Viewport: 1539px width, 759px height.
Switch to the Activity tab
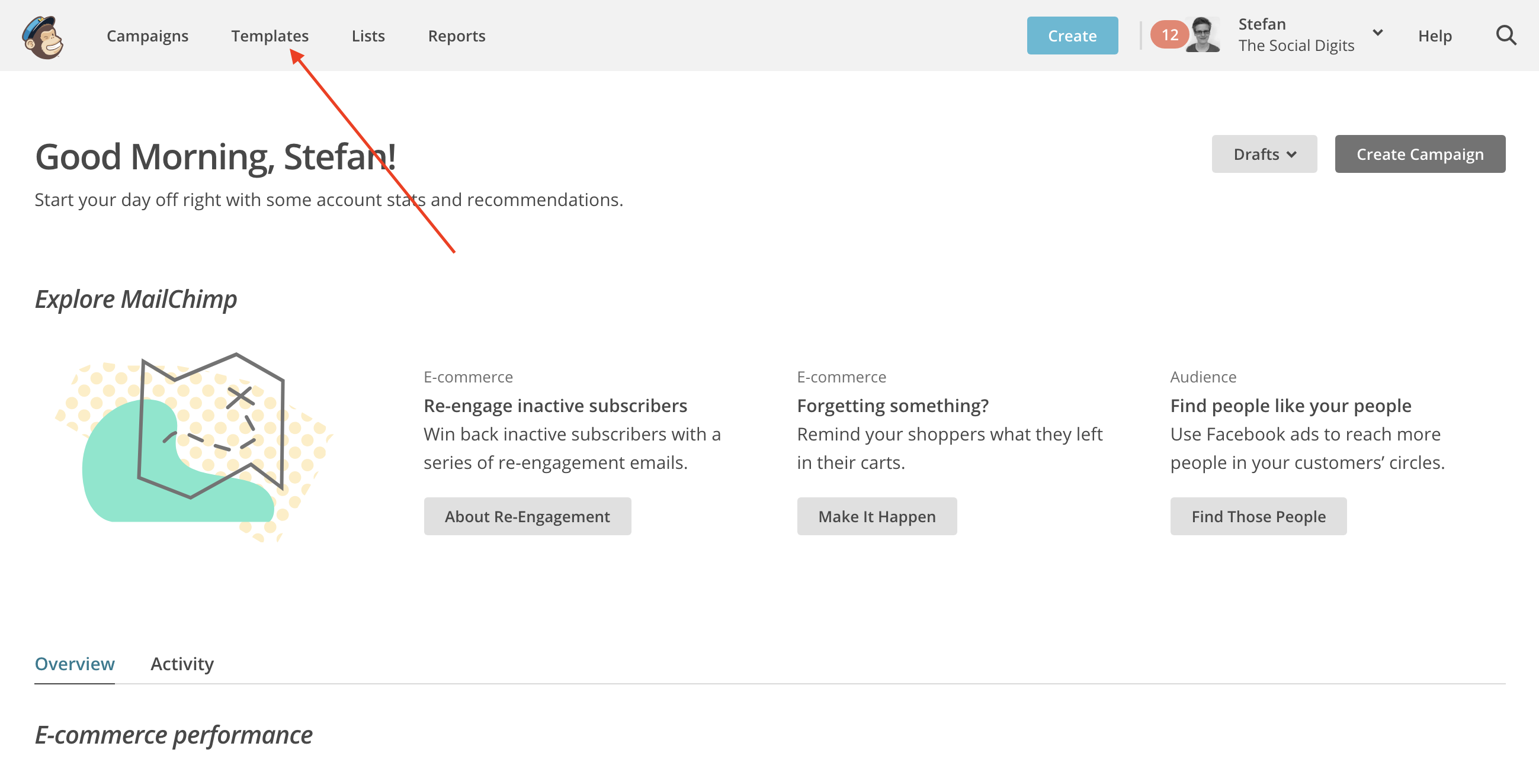(182, 664)
